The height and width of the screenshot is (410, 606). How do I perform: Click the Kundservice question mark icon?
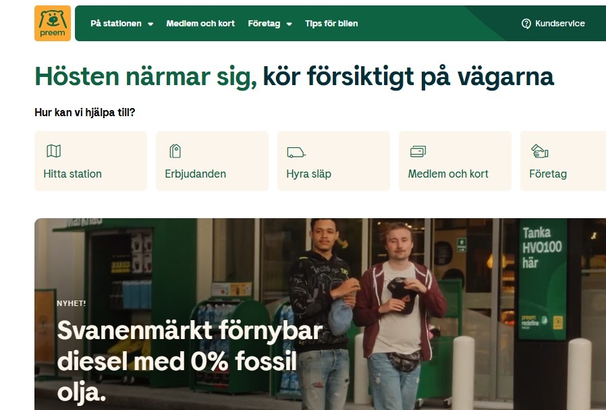526,24
